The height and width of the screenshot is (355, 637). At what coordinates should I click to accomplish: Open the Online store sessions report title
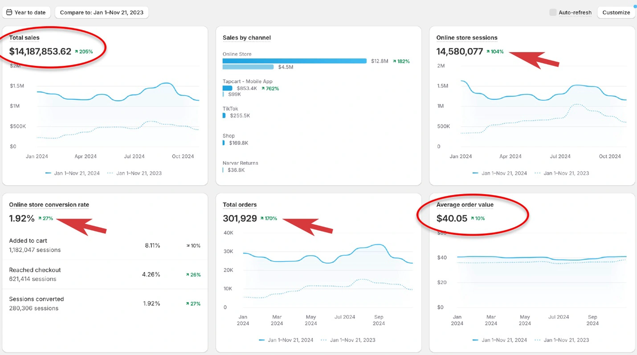pyautogui.click(x=466, y=38)
